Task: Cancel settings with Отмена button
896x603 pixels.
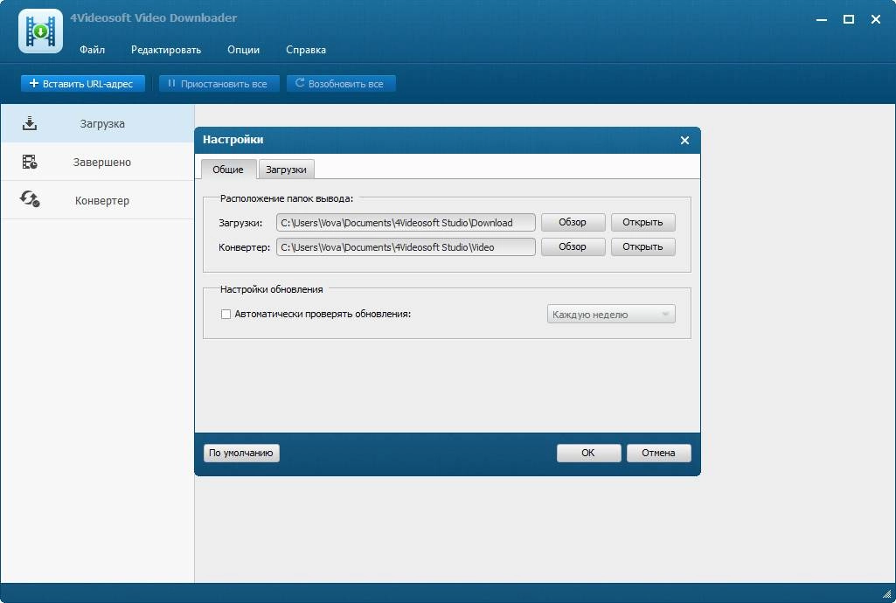Action: tap(659, 453)
